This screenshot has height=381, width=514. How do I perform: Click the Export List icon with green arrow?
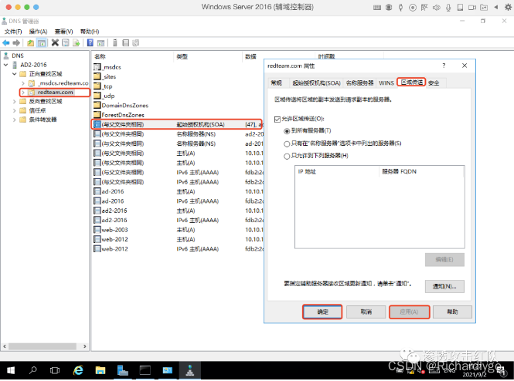click(76, 43)
